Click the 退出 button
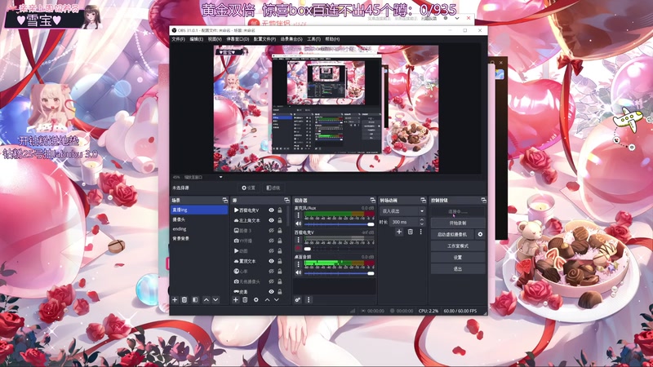This screenshot has height=367, width=653. (x=458, y=269)
